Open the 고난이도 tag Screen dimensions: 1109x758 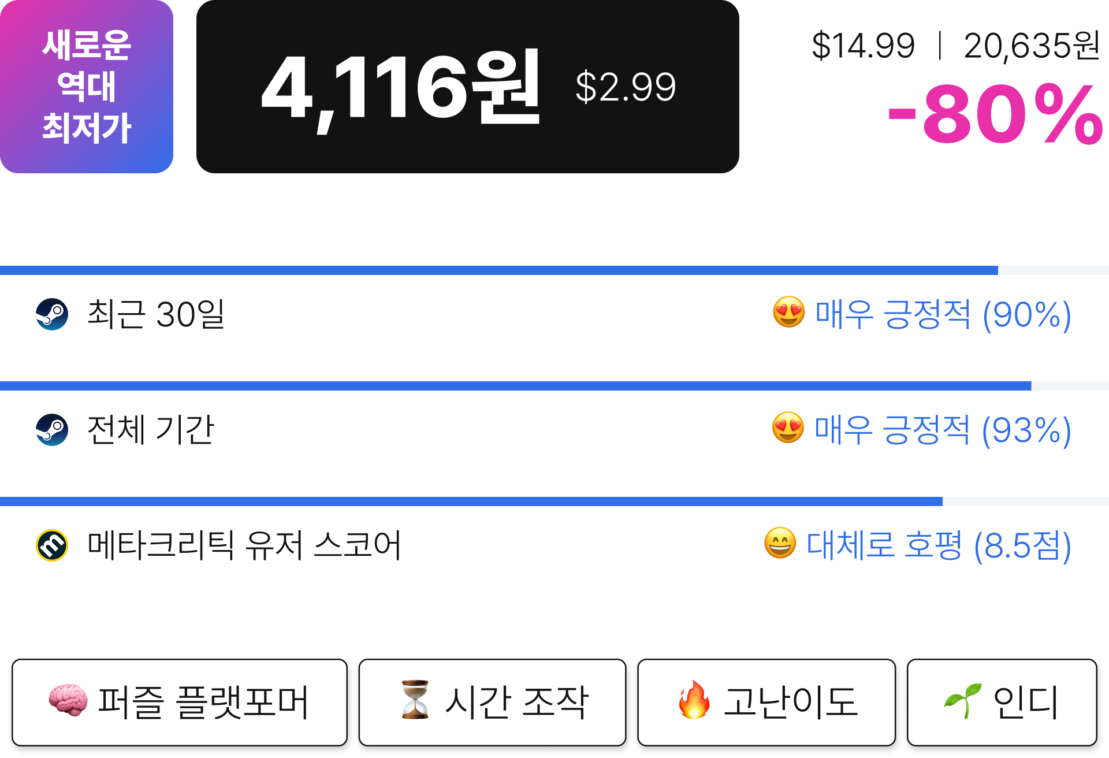766,703
